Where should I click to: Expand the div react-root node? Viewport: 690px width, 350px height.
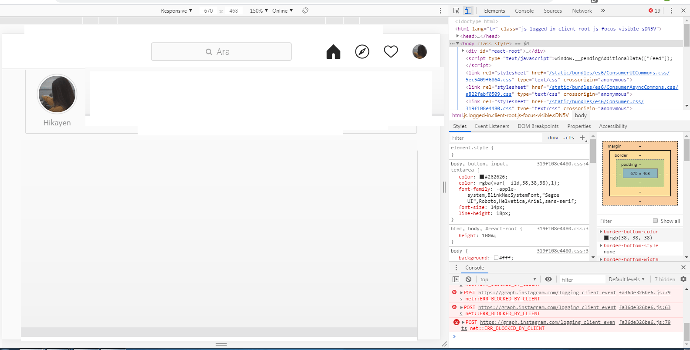pyautogui.click(x=463, y=51)
